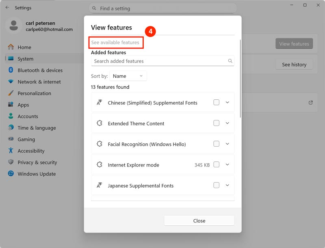Viewport: 325px width, 248px height.
Task: Click the search magnifier in added features box
Action: click(230, 61)
